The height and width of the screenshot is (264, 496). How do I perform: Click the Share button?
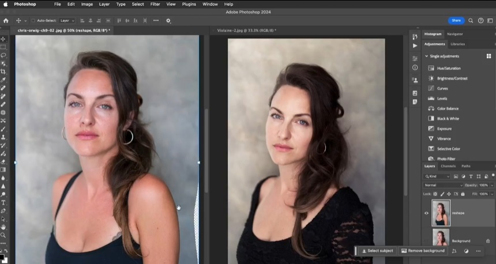click(456, 20)
